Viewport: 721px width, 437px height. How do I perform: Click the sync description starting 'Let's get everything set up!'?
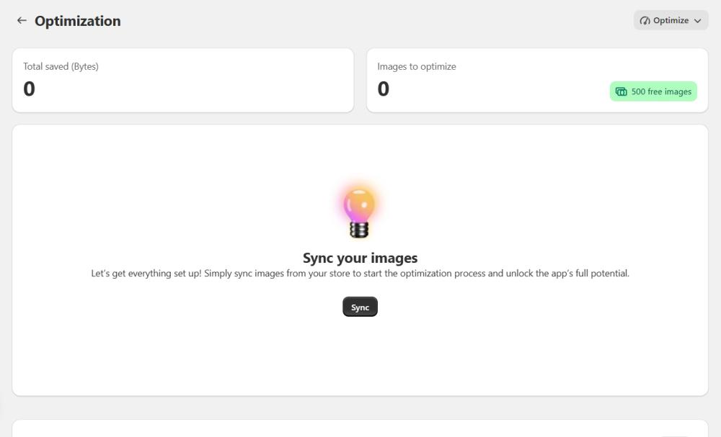point(360,274)
